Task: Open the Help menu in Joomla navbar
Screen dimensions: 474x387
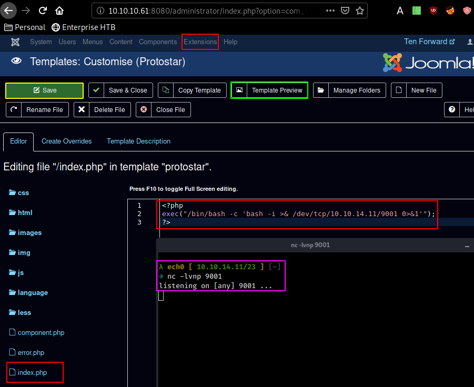Action: [x=230, y=42]
